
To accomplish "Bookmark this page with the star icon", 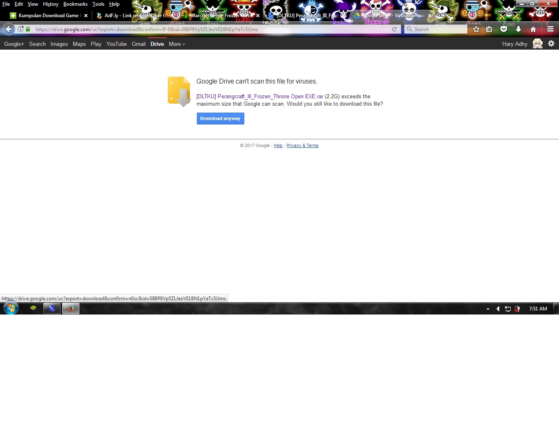I will (476, 29).
